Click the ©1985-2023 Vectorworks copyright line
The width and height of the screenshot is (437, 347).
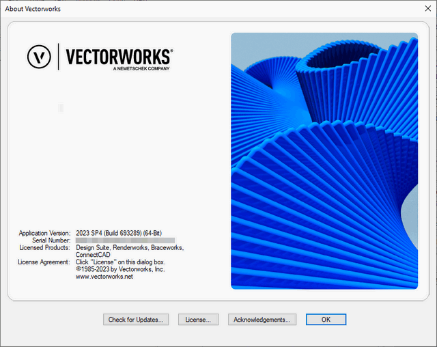click(120, 269)
